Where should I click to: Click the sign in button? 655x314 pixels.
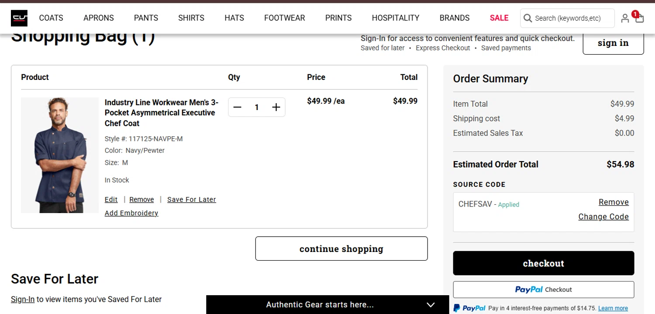tap(613, 43)
